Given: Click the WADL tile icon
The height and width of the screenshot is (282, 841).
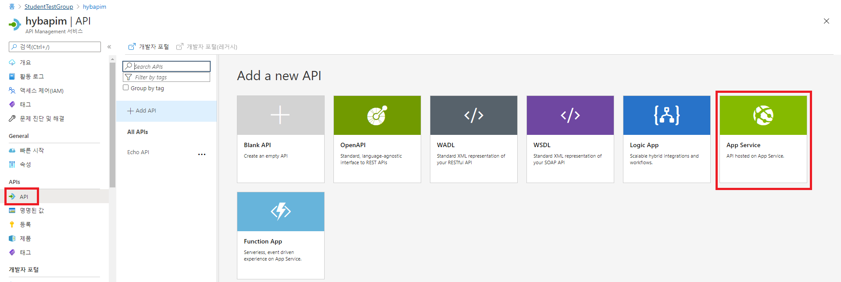Looking at the screenshot, I should [x=473, y=116].
